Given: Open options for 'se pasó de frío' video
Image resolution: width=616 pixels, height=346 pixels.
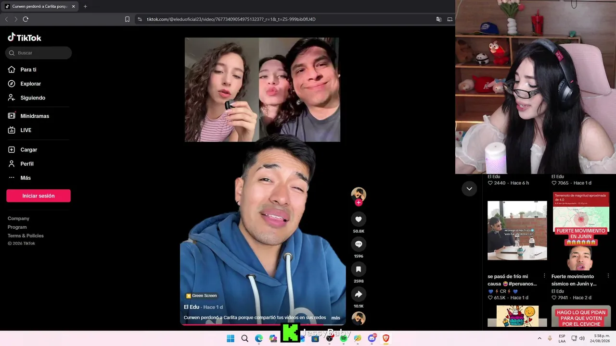Looking at the screenshot, I should [x=544, y=276].
